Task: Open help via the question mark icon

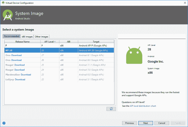Action: pyautogui.click(x=4, y=123)
